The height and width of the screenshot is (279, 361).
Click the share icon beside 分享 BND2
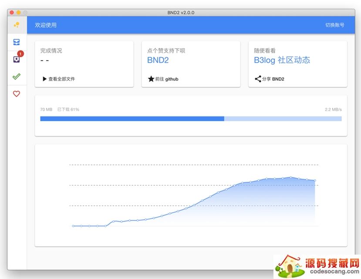click(x=258, y=79)
